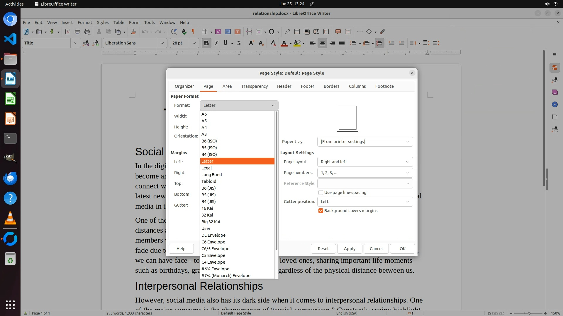Click the Strikethrough toolbar icon

click(239, 43)
